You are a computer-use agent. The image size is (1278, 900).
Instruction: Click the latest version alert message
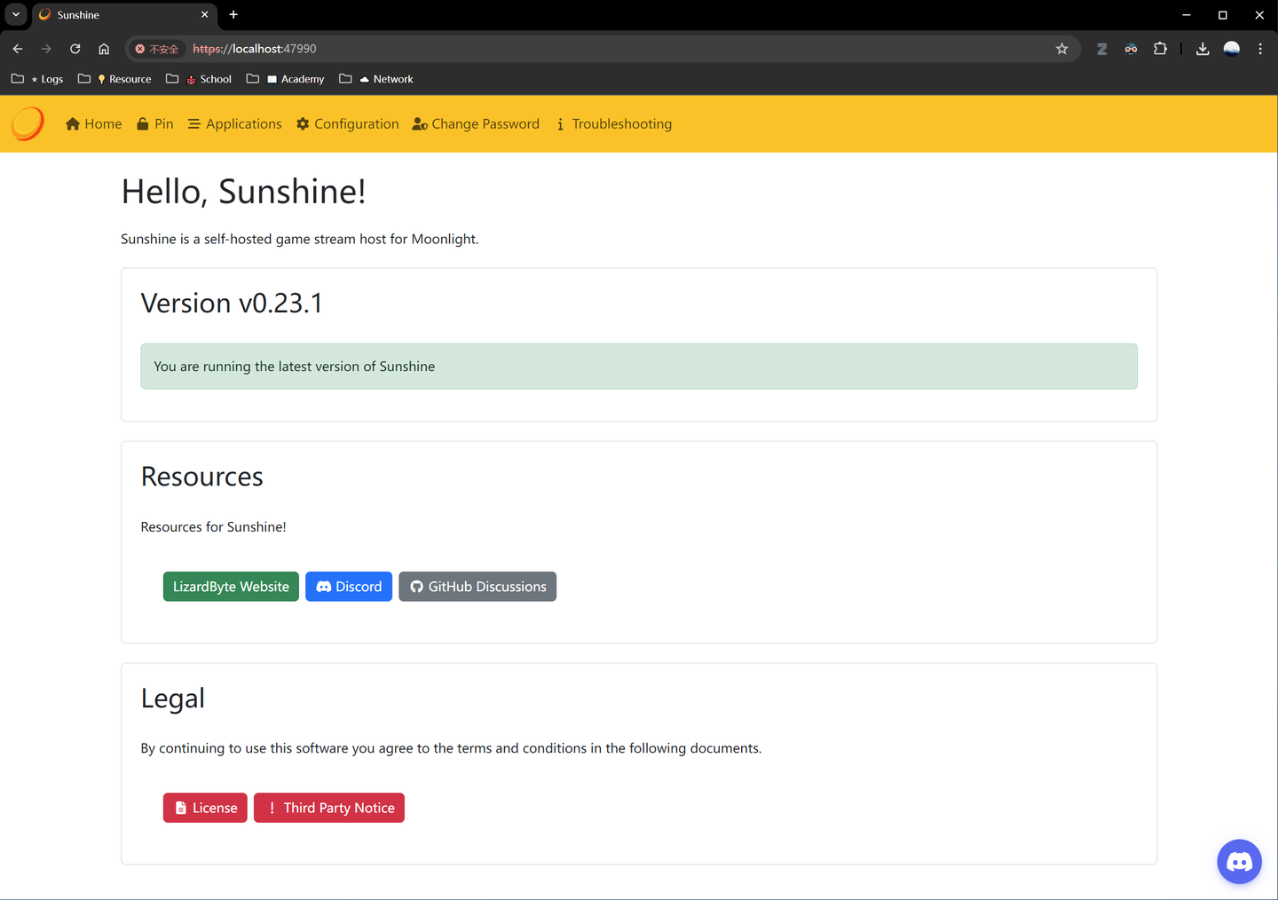[x=639, y=367]
